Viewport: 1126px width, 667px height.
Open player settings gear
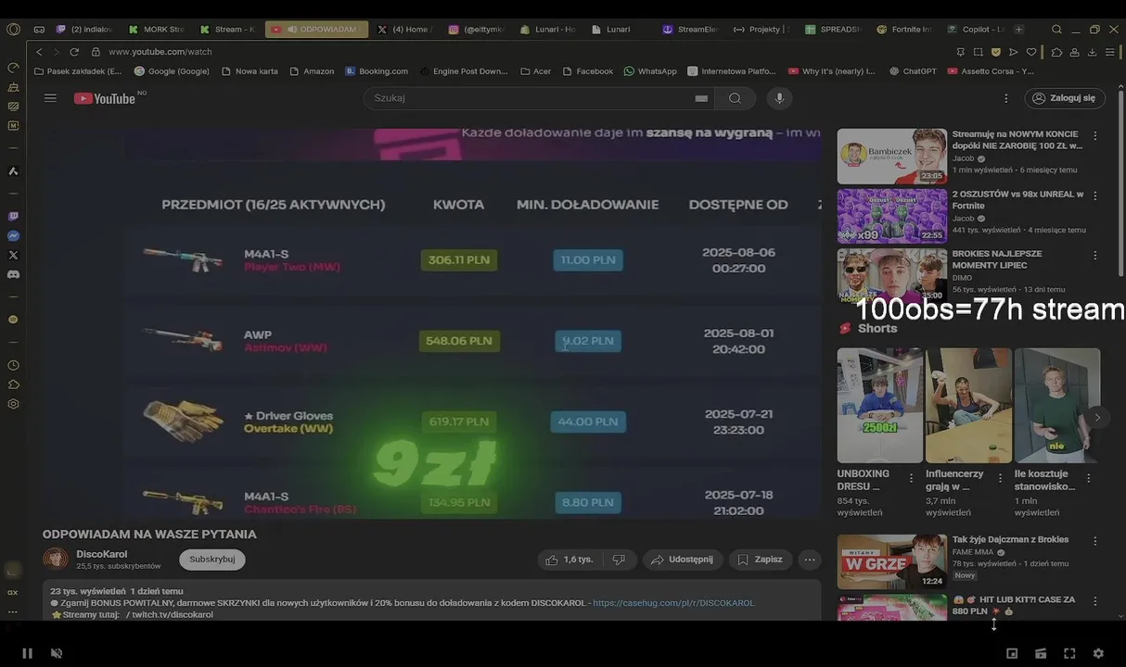1098,653
